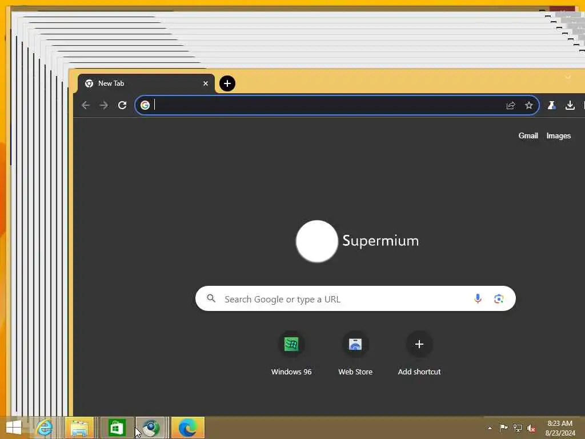Click the network tray icon
585x439 pixels.
coord(518,428)
